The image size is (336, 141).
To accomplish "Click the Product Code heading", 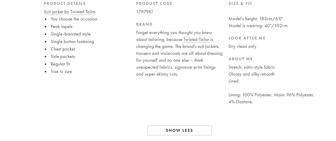I will (154, 3).
